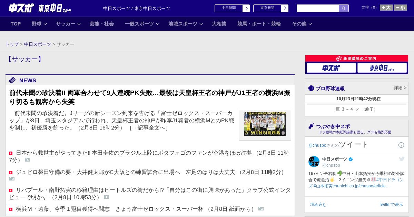Click @chuspo link in tweet header
Viewport: 414px width, 217px height.
[x=317, y=145]
